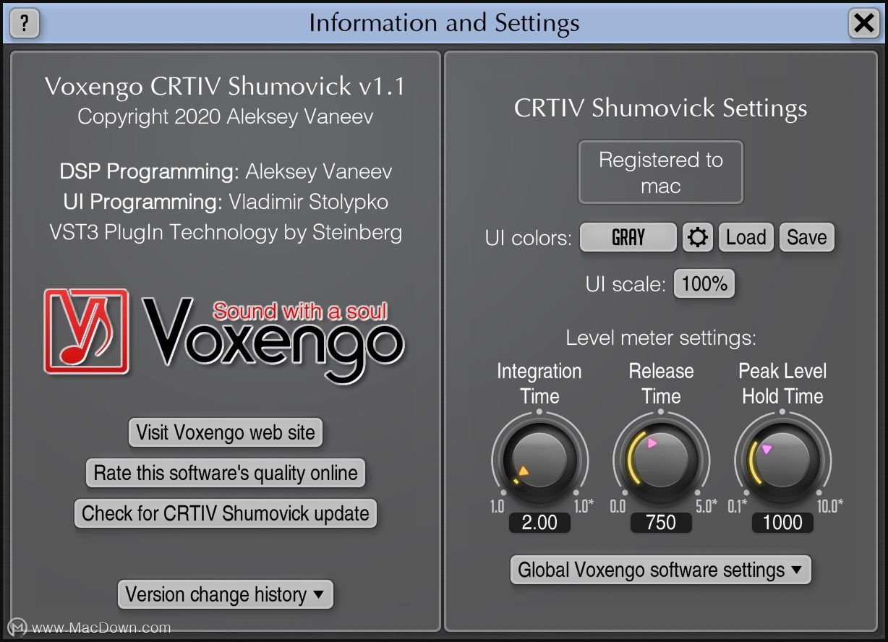This screenshot has width=888, height=642.
Task: Click the VST3 PlugIn Technology by Steinberg line
Action: click(226, 232)
